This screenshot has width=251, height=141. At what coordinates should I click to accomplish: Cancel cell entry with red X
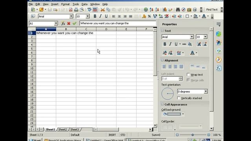pyautogui.click(x=69, y=23)
